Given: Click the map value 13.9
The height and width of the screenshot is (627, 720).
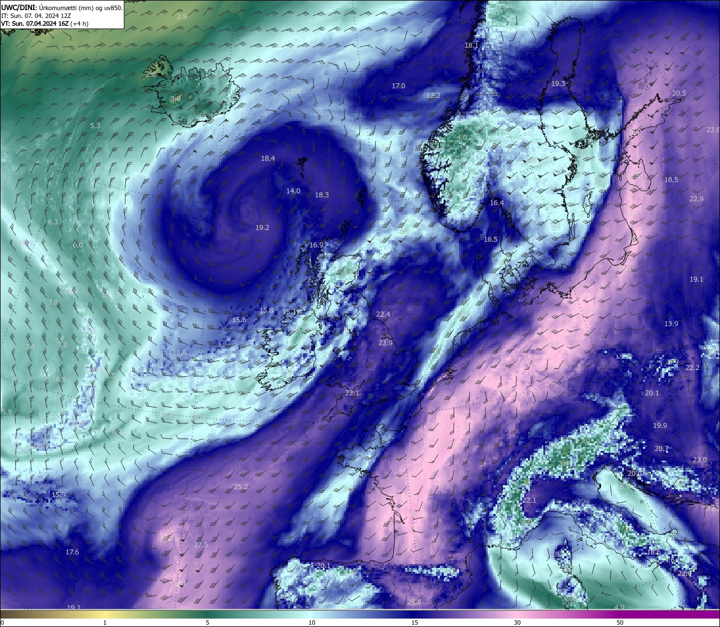Looking at the screenshot, I should [671, 324].
